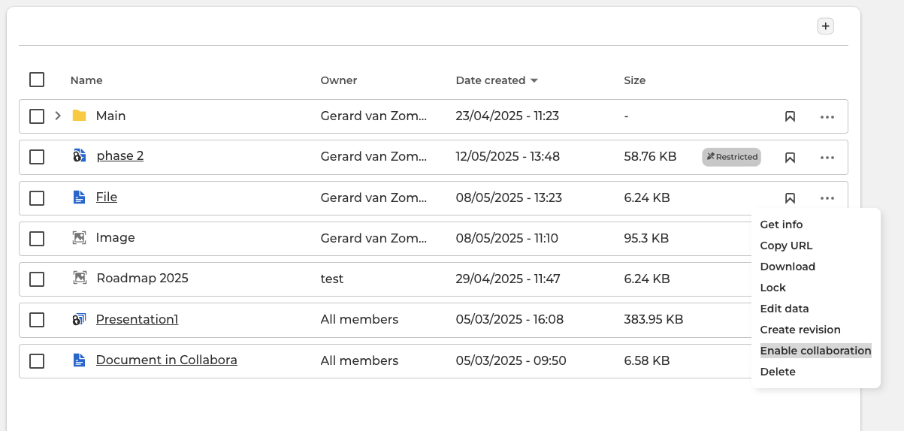This screenshot has height=431, width=904.
Task: Bookmark the phase 2 file
Action: click(790, 158)
